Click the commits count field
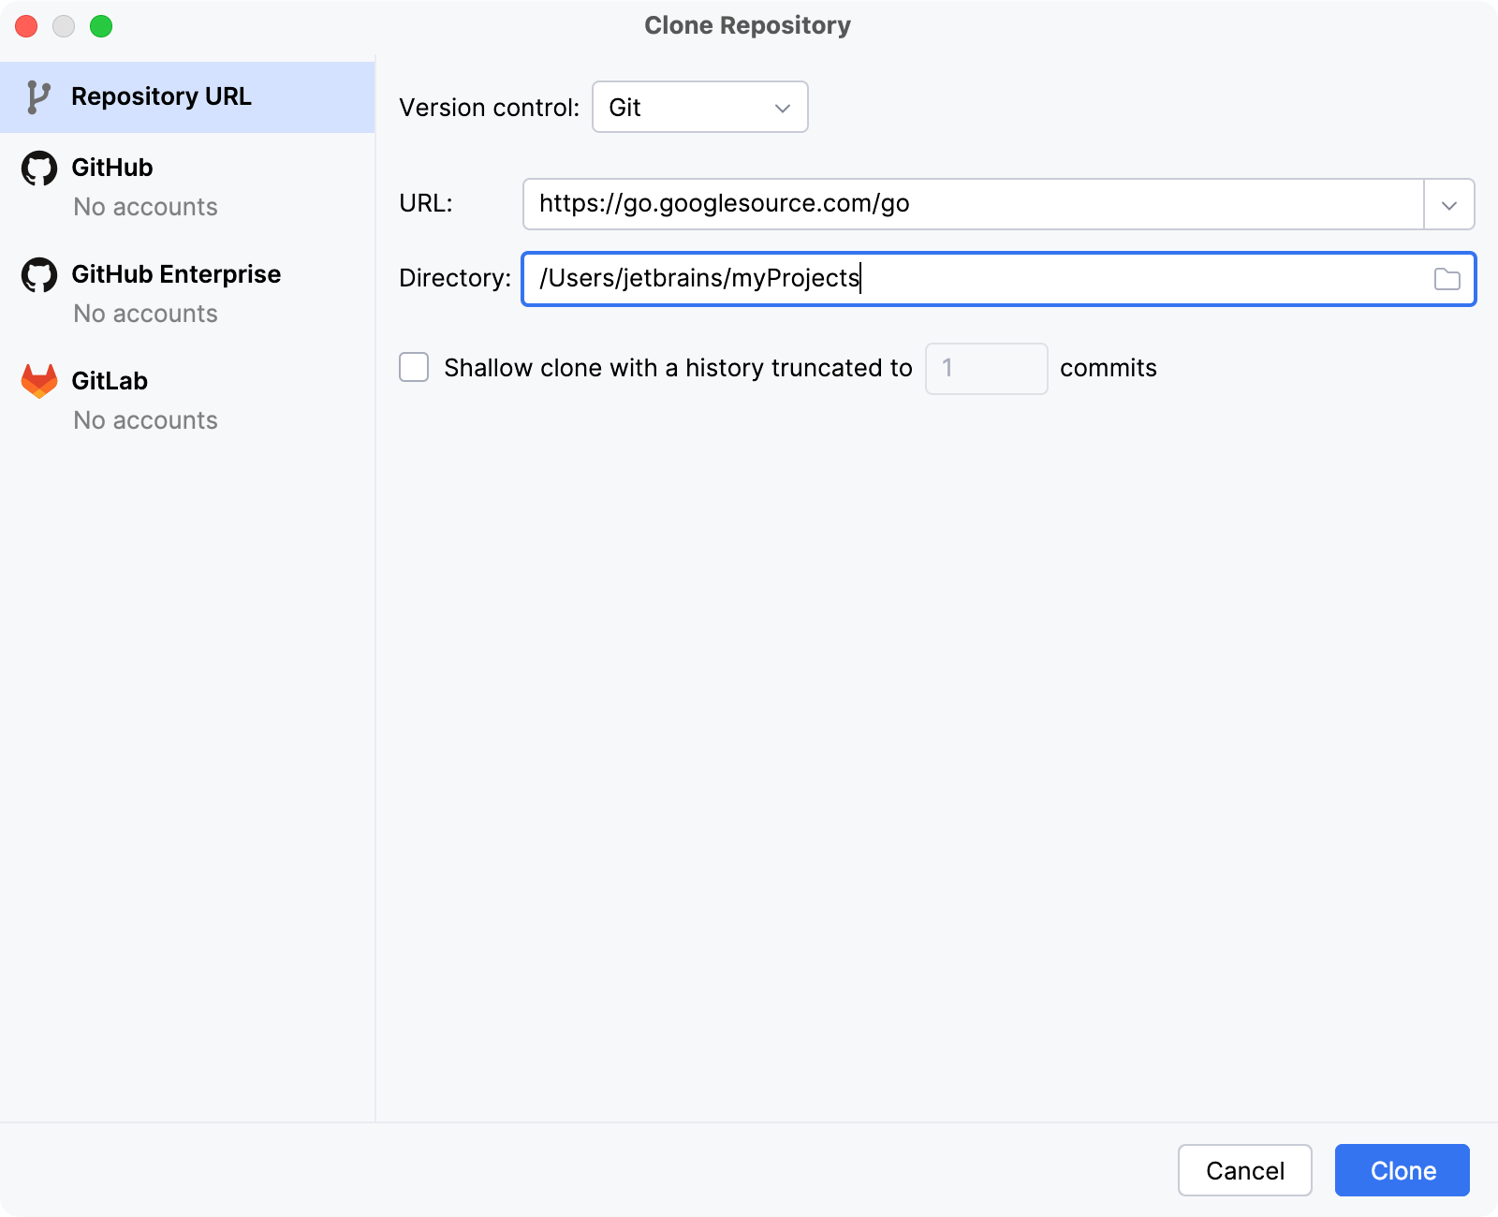 point(985,368)
